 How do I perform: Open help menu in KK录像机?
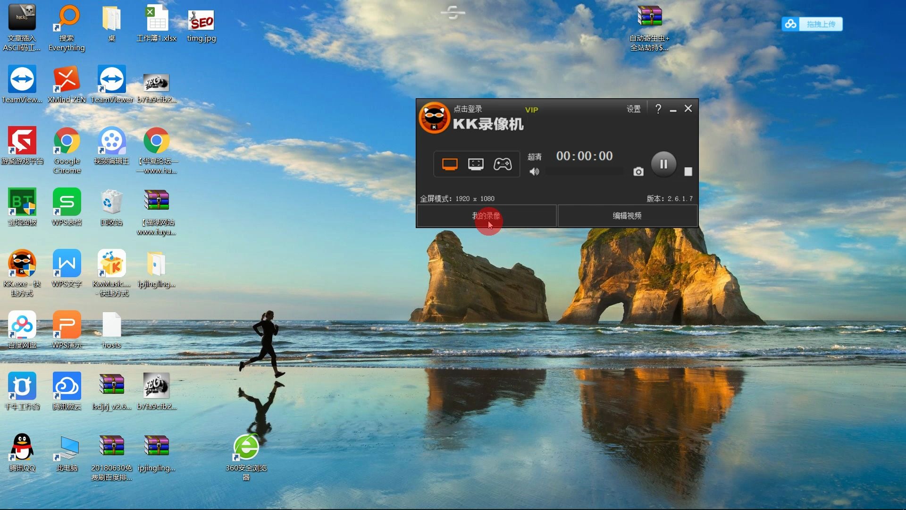pos(658,108)
